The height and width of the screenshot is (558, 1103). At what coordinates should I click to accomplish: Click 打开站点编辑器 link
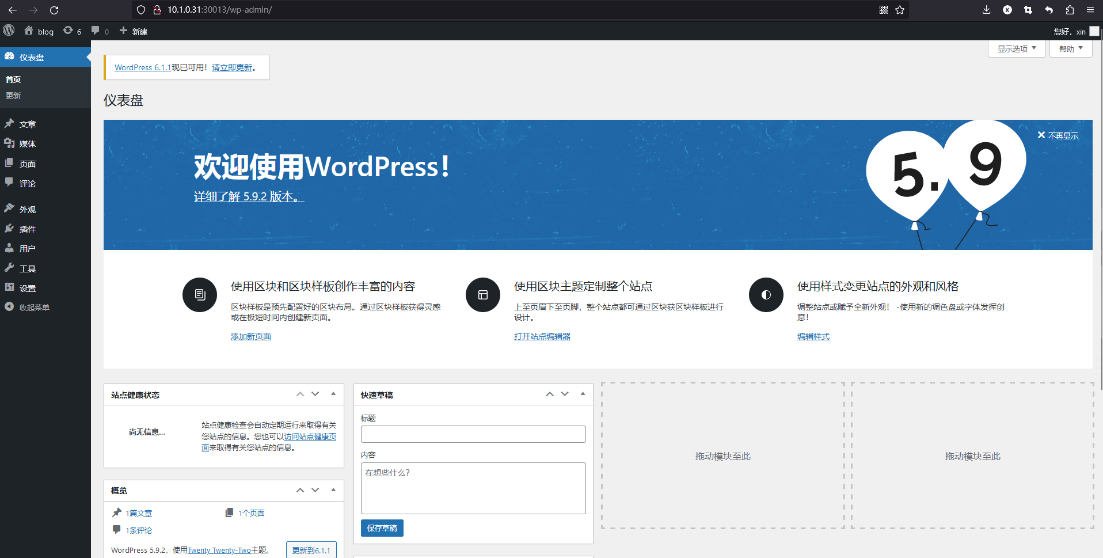tap(542, 336)
